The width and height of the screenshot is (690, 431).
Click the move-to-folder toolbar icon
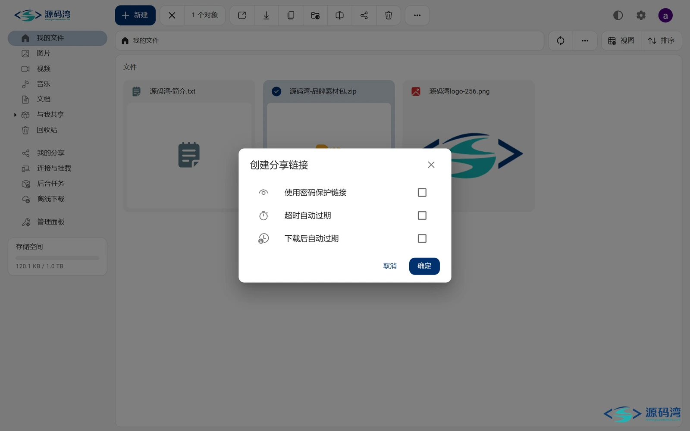pos(315,16)
